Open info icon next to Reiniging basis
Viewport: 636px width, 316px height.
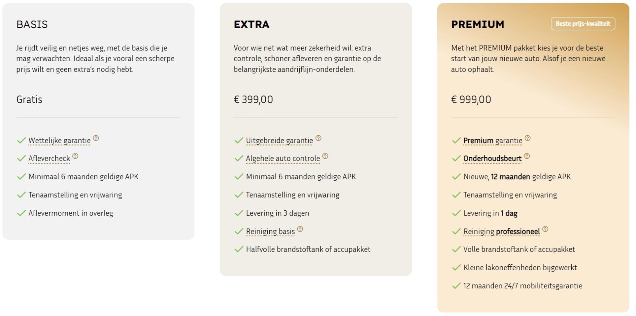pos(300,229)
